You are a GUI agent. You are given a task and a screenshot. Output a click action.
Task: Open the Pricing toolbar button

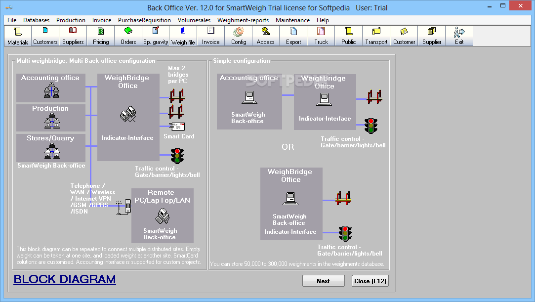pos(101,36)
